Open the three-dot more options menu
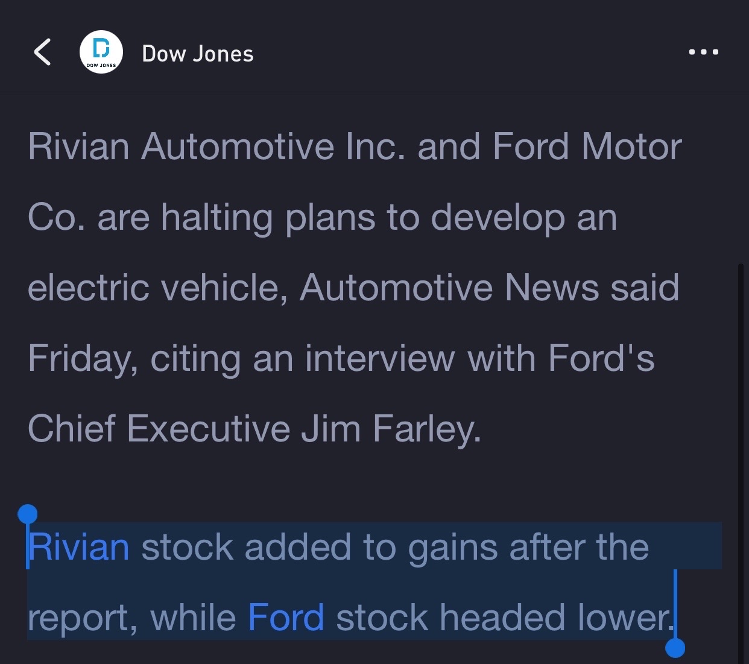The width and height of the screenshot is (749, 664). click(x=703, y=52)
